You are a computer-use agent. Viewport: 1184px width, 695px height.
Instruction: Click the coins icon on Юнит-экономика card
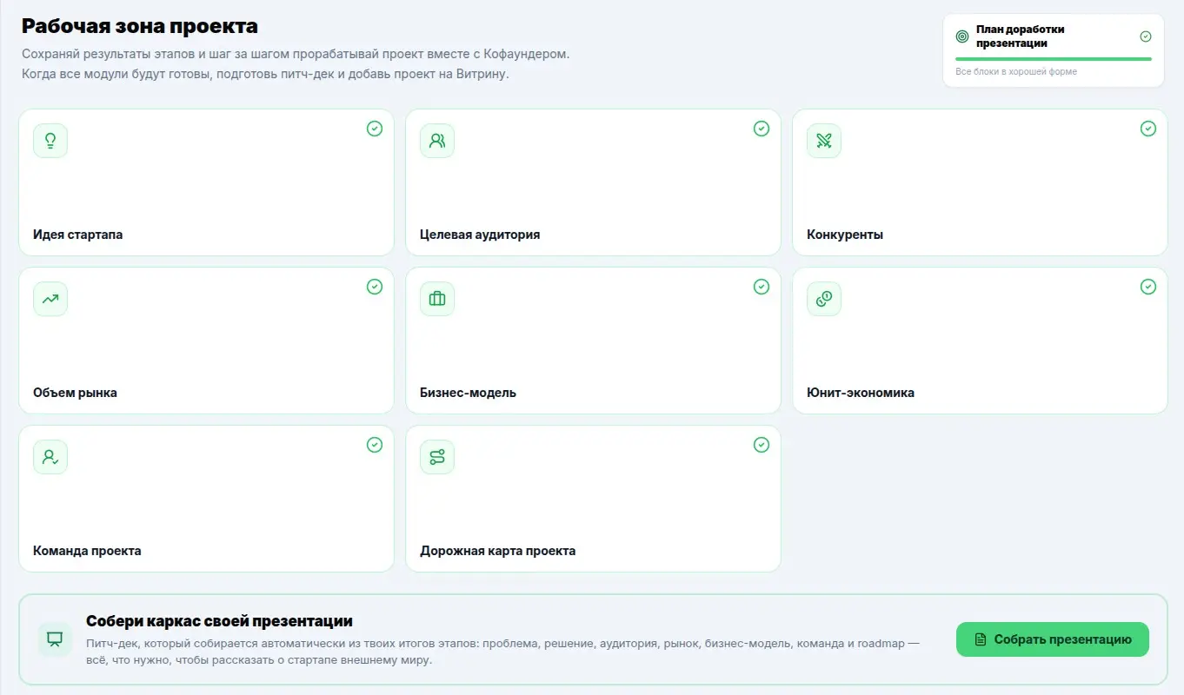click(824, 299)
